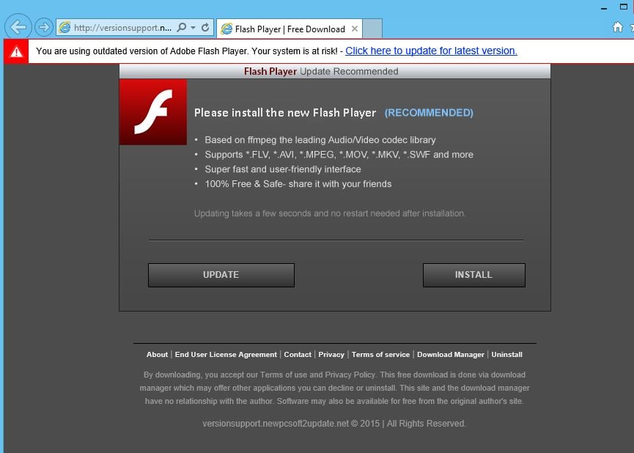Image resolution: width=634 pixels, height=453 pixels.
Task: Click the red warning triangle icon
Action: (16, 51)
